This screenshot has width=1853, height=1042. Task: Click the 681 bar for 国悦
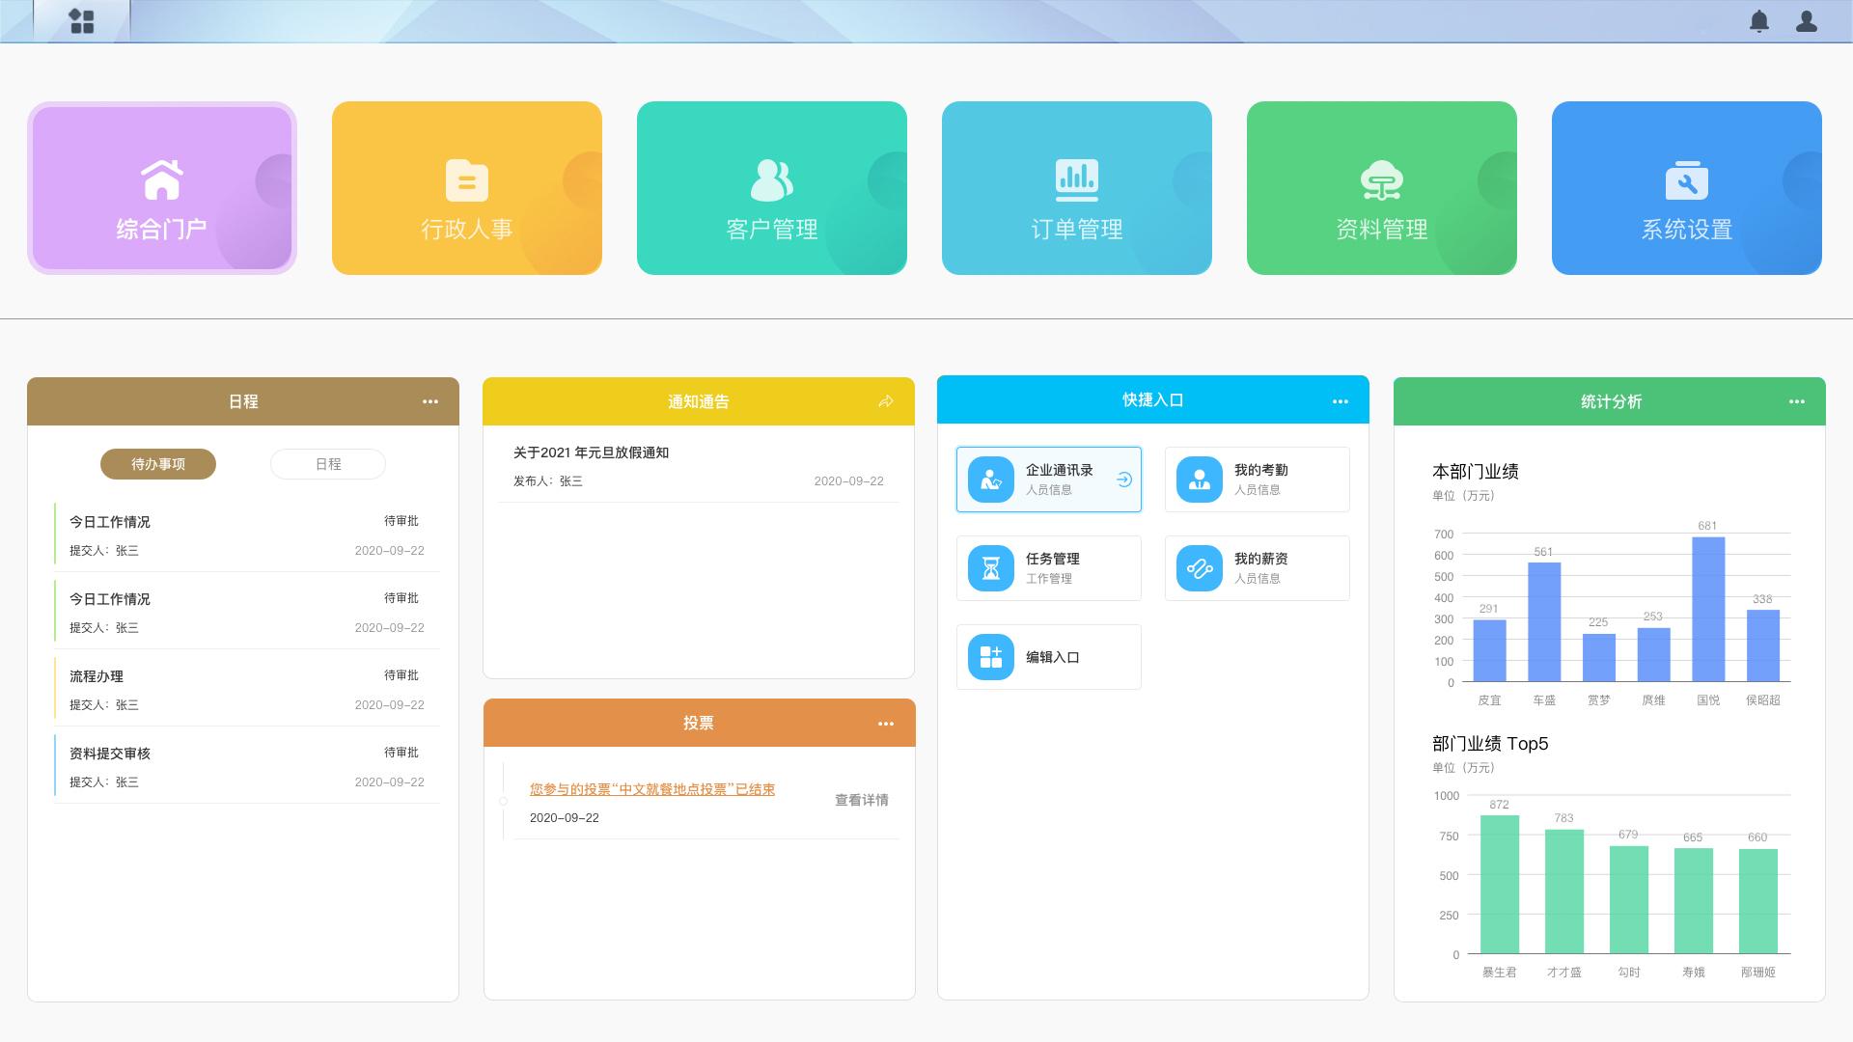[x=1708, y=610]
